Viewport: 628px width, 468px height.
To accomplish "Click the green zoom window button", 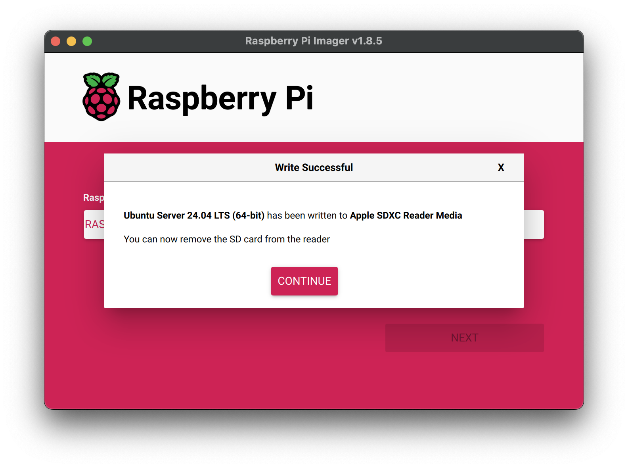I will (87, 41).
